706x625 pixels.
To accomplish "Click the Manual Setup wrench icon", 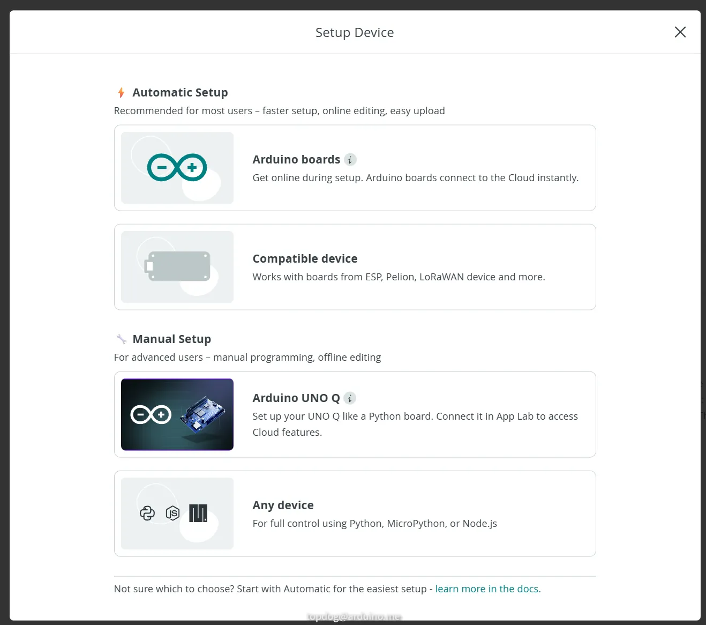I will 121,339.
